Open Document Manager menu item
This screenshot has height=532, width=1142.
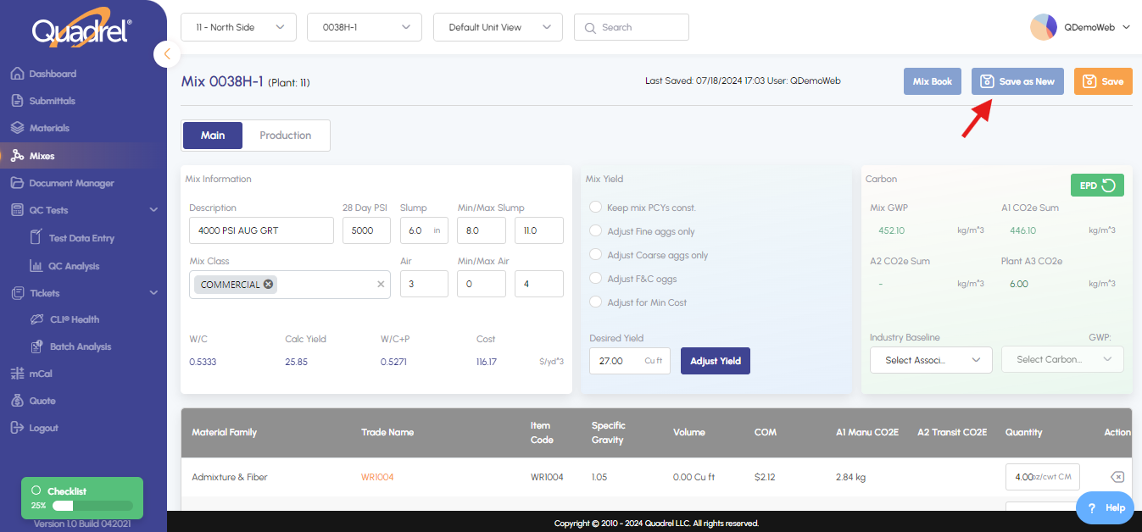[x=71, y=183]
